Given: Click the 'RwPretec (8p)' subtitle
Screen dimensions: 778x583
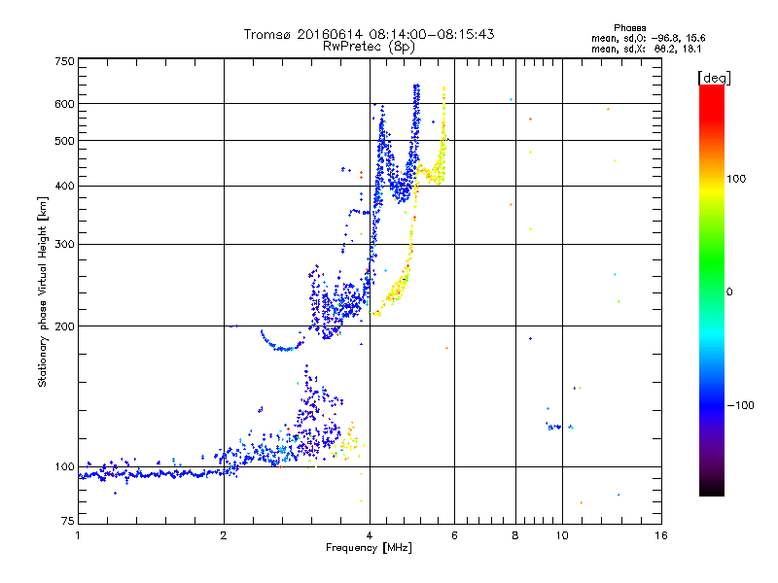Looking at the screenshot, I should click(x=369, y=47).
